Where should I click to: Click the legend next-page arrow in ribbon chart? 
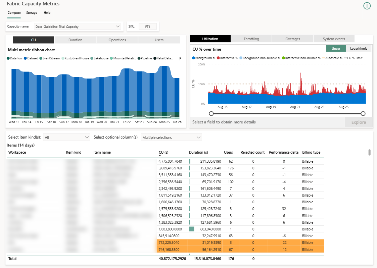180,58
